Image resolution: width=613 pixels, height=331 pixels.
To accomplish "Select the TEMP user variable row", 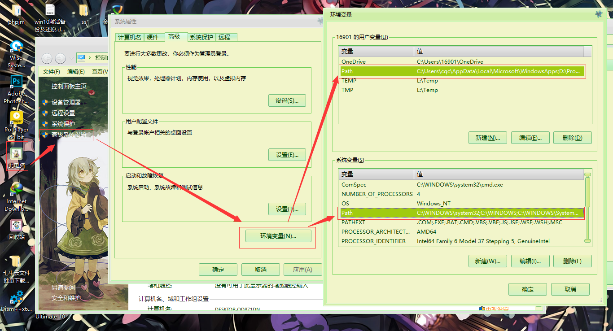I will [x=462, y=81].
